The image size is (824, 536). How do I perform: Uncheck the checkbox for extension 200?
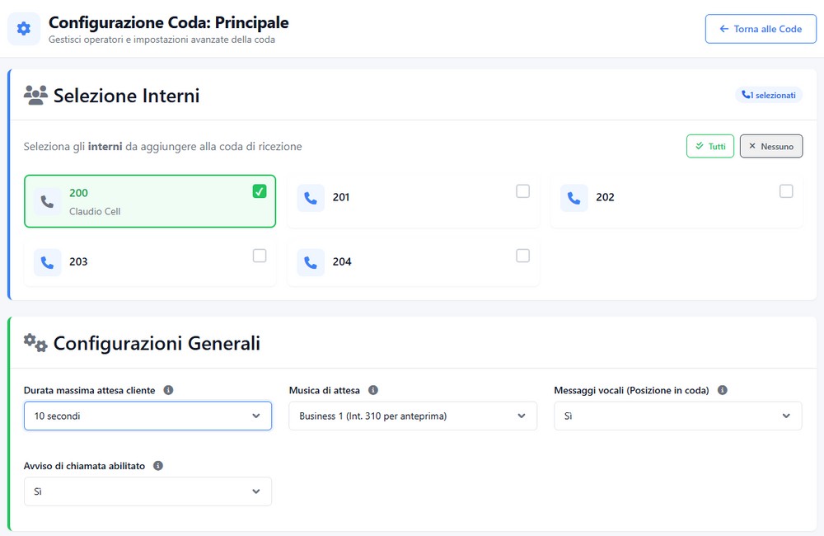tap(260, 191)
